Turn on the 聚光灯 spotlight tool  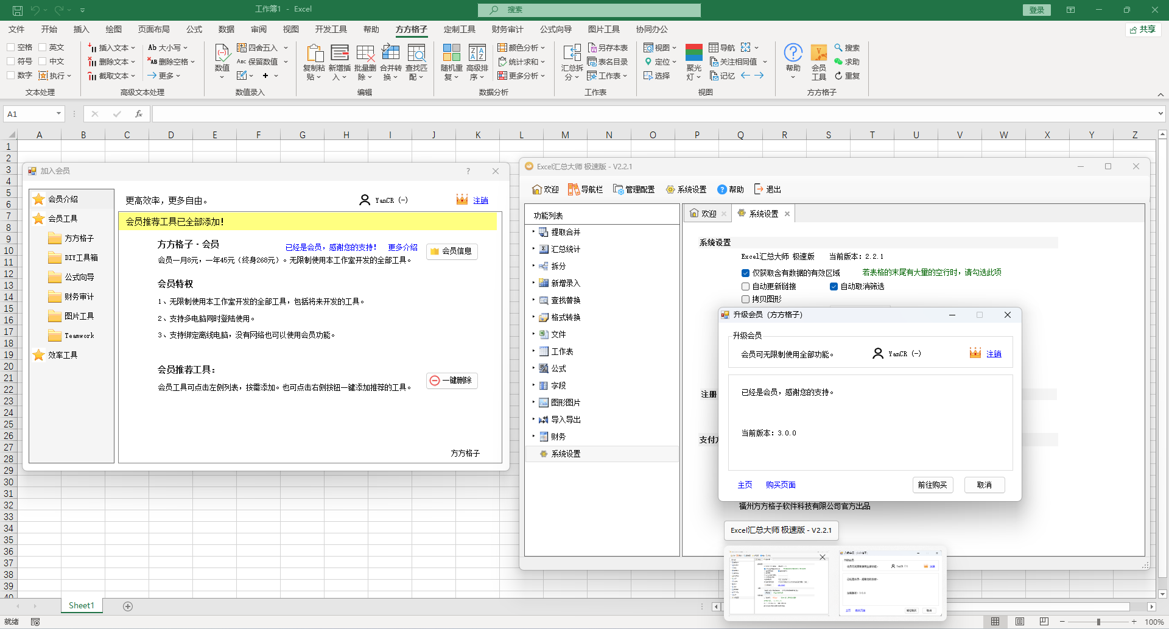click(x=694, y=62)
